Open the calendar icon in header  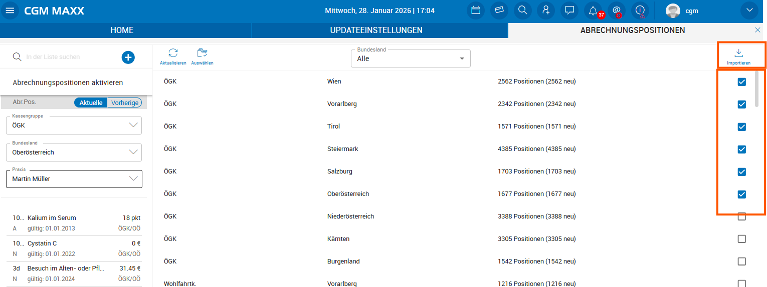click(476, 10)
